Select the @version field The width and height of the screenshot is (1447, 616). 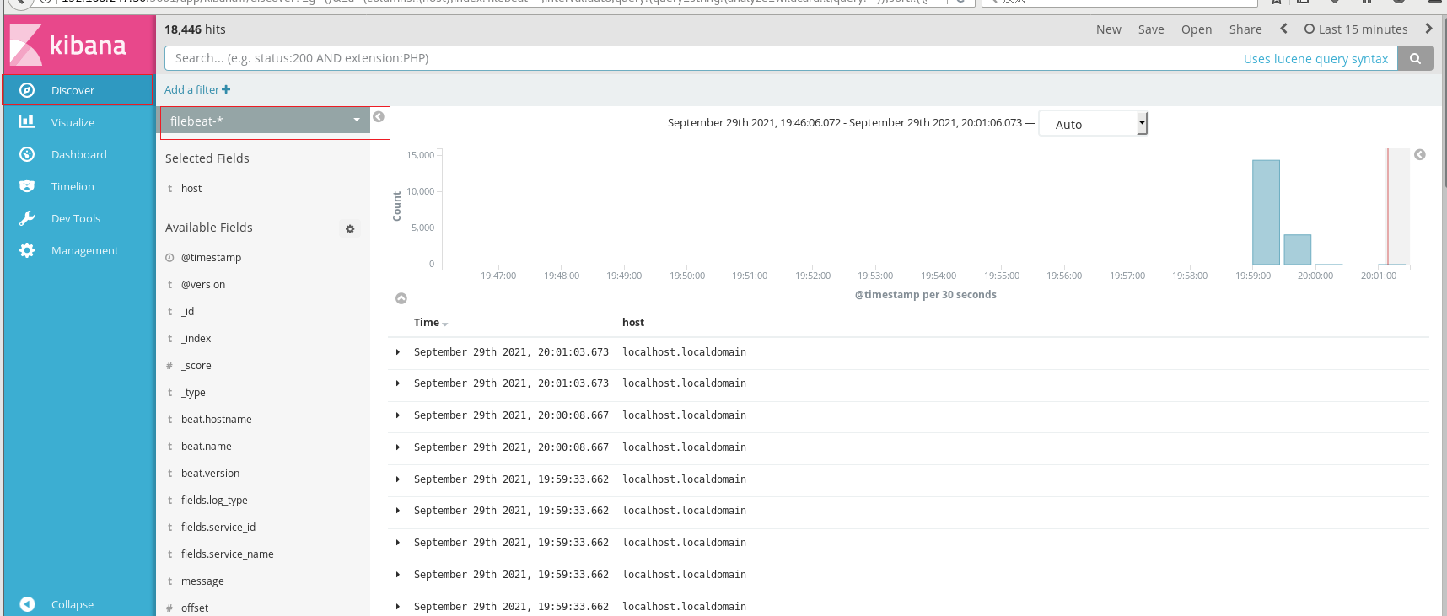pyautogui.click(x=203, y=285)
